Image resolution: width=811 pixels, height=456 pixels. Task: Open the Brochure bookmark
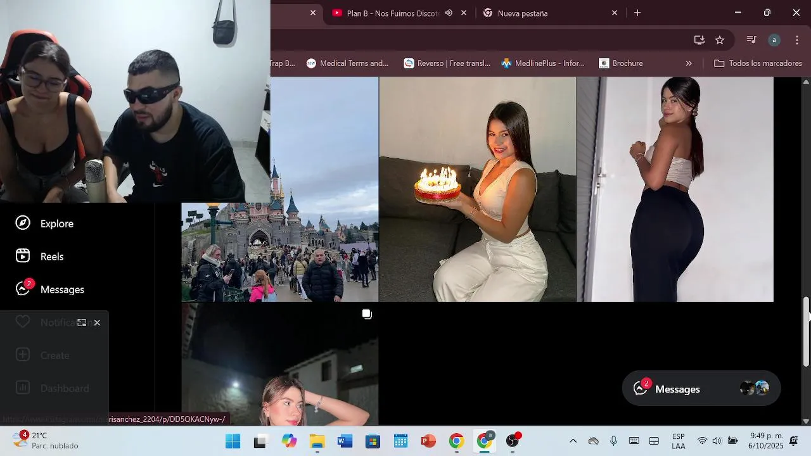pos(621,63)
